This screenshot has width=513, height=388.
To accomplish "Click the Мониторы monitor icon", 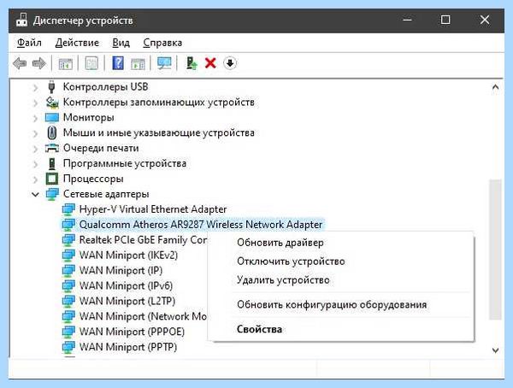I will click(52, 117).
